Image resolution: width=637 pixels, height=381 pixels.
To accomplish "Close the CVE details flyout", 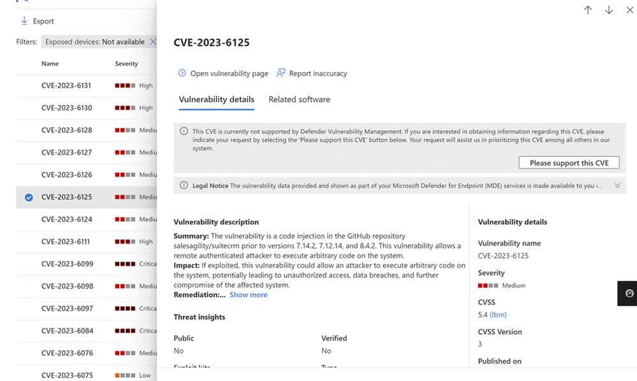I will pyautogui.click(x=630, y=10).
